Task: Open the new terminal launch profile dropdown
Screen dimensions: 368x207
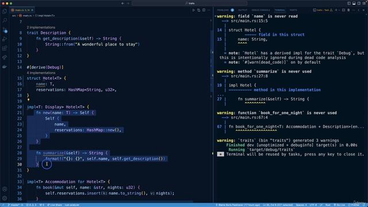Action: [x=339, y=10]
